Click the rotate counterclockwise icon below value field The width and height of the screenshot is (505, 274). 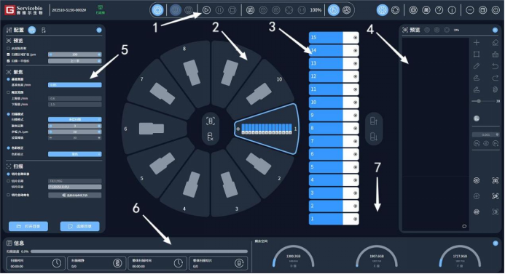click(x=477, y=144)
